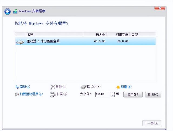This screenshot has width=173, height=131.
Task: Click the extend partition icon
Action: [53, 95]
